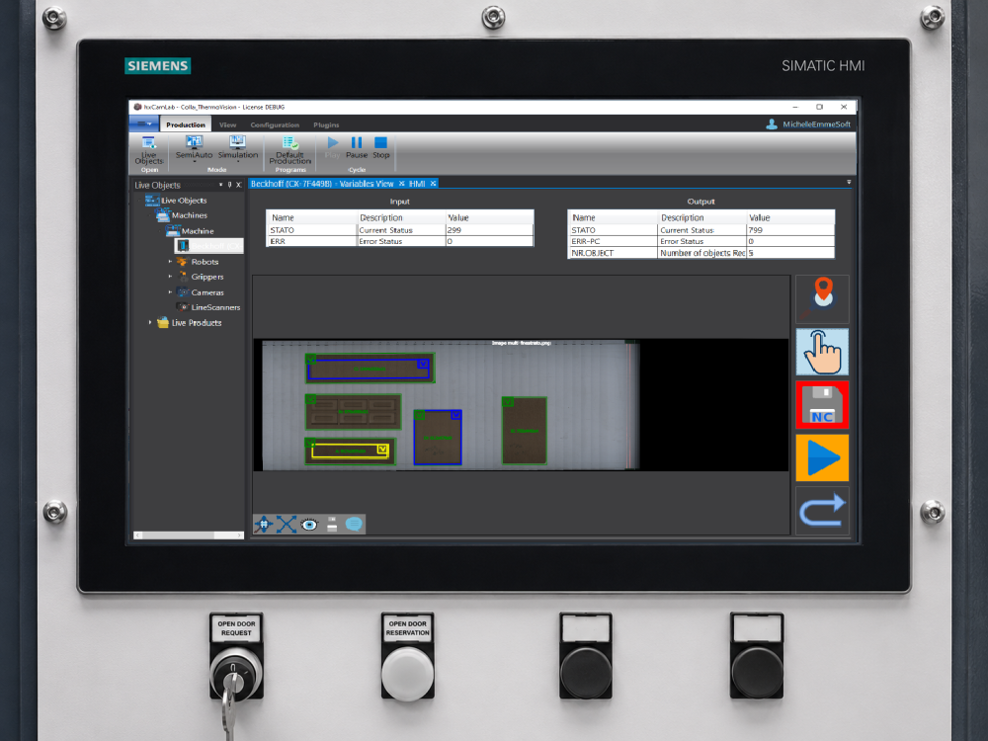Image resolution: width=988 pixels, height=741 pixels.
Task: Click the Cameras icon in tree
Action: [x=183, y=292]
